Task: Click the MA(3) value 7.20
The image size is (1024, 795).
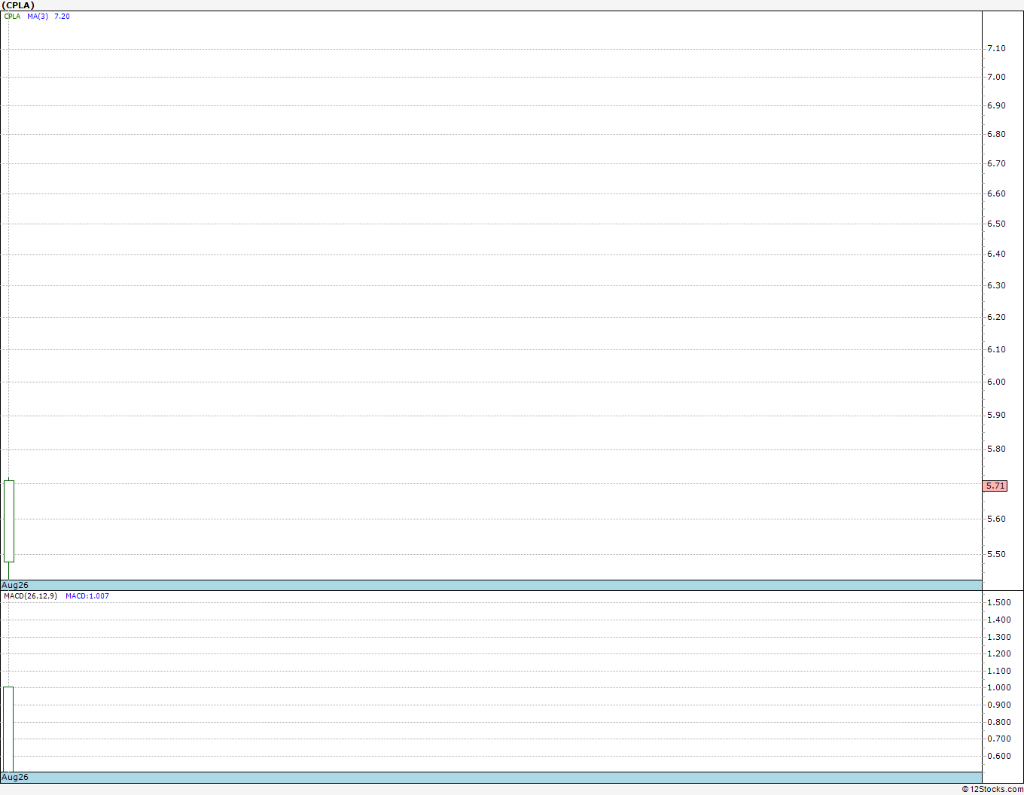Action: pos(62,17)
